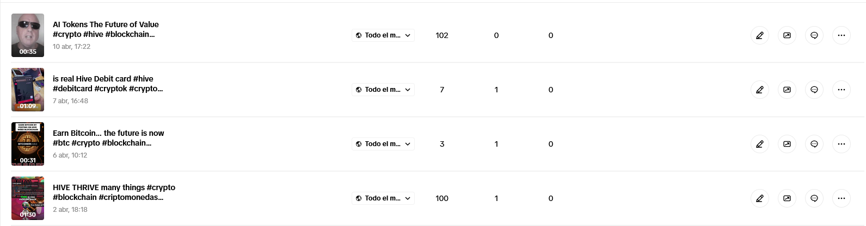Edit the HIVE THRIVE many things post
Image resolution: width=866 pixels, height=226 pixels.
760,198
